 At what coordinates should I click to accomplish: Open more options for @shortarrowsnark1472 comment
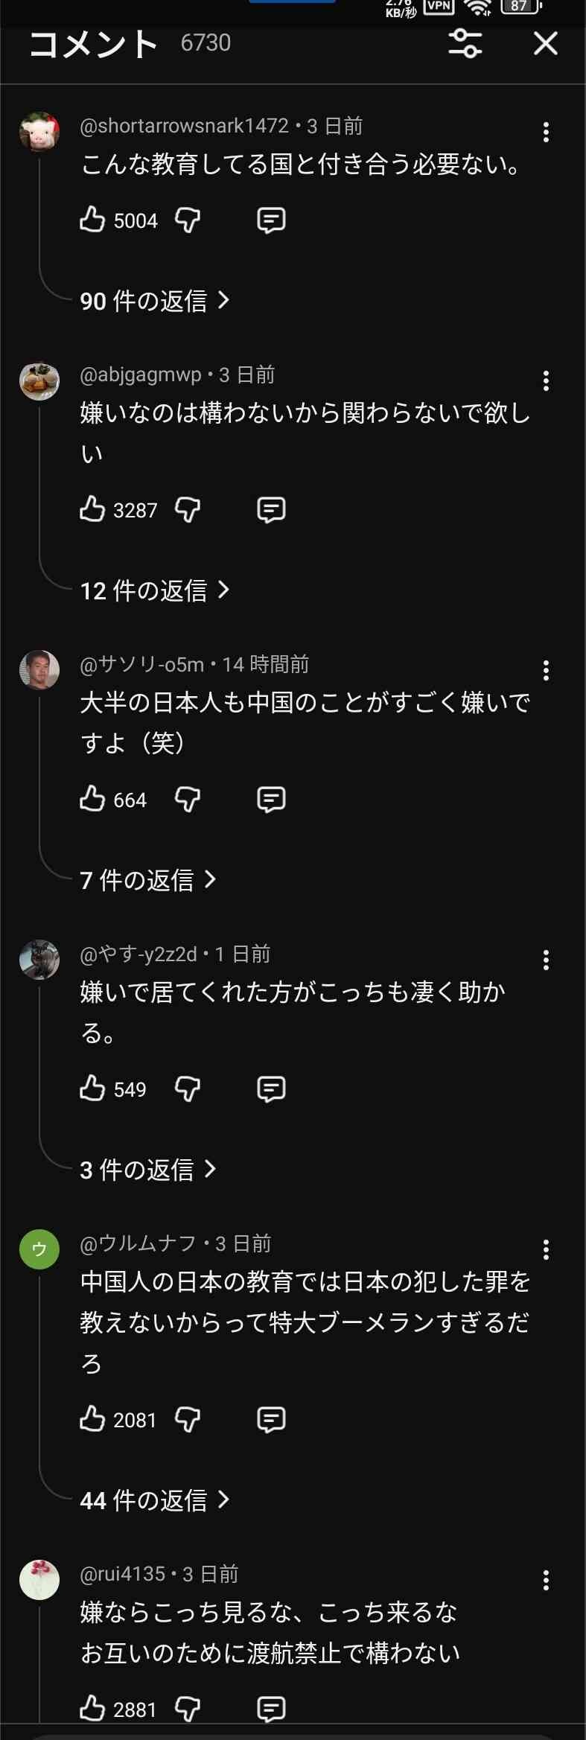546,133
